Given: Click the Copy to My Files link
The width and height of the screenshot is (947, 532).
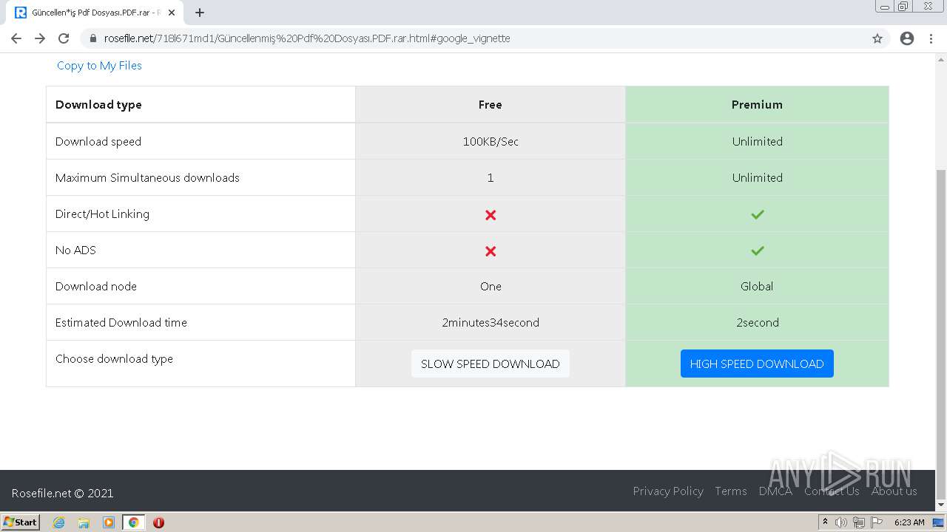Looking at the screenshot, I should click(x=99, y=65).
